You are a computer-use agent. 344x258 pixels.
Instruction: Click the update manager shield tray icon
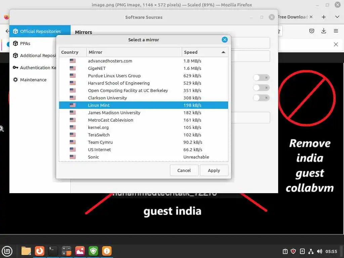tap(293, 251)
